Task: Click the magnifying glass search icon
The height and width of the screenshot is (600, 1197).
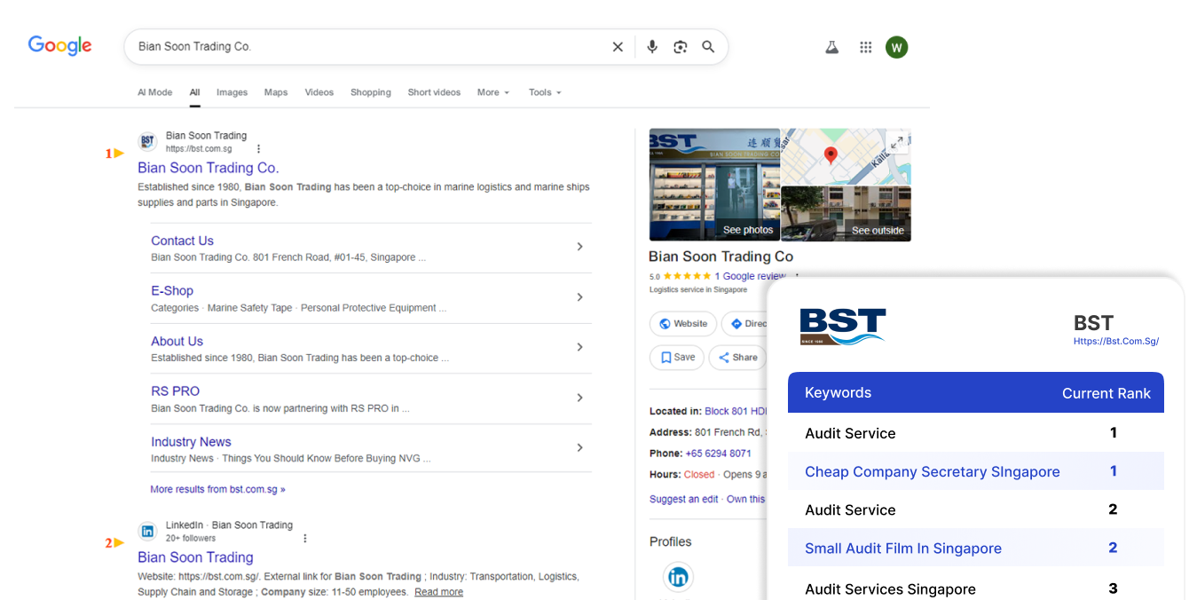Action: pos(708,47)
